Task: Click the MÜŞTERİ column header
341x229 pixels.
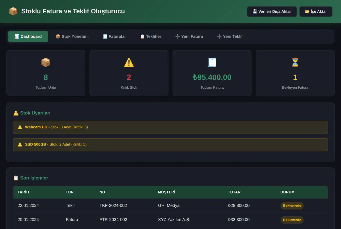Action: (167, 192)
